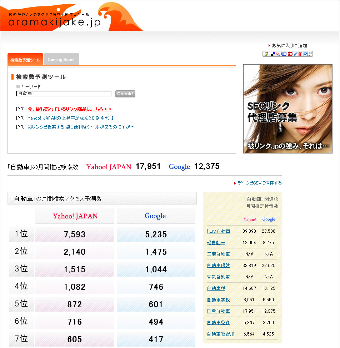Click 自動車教習所 Google value 4,525

click(268, 334)
